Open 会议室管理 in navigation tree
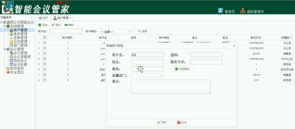The height and width of the screenshot is (129, 295). pyautogui.click(x=22, y=57)
